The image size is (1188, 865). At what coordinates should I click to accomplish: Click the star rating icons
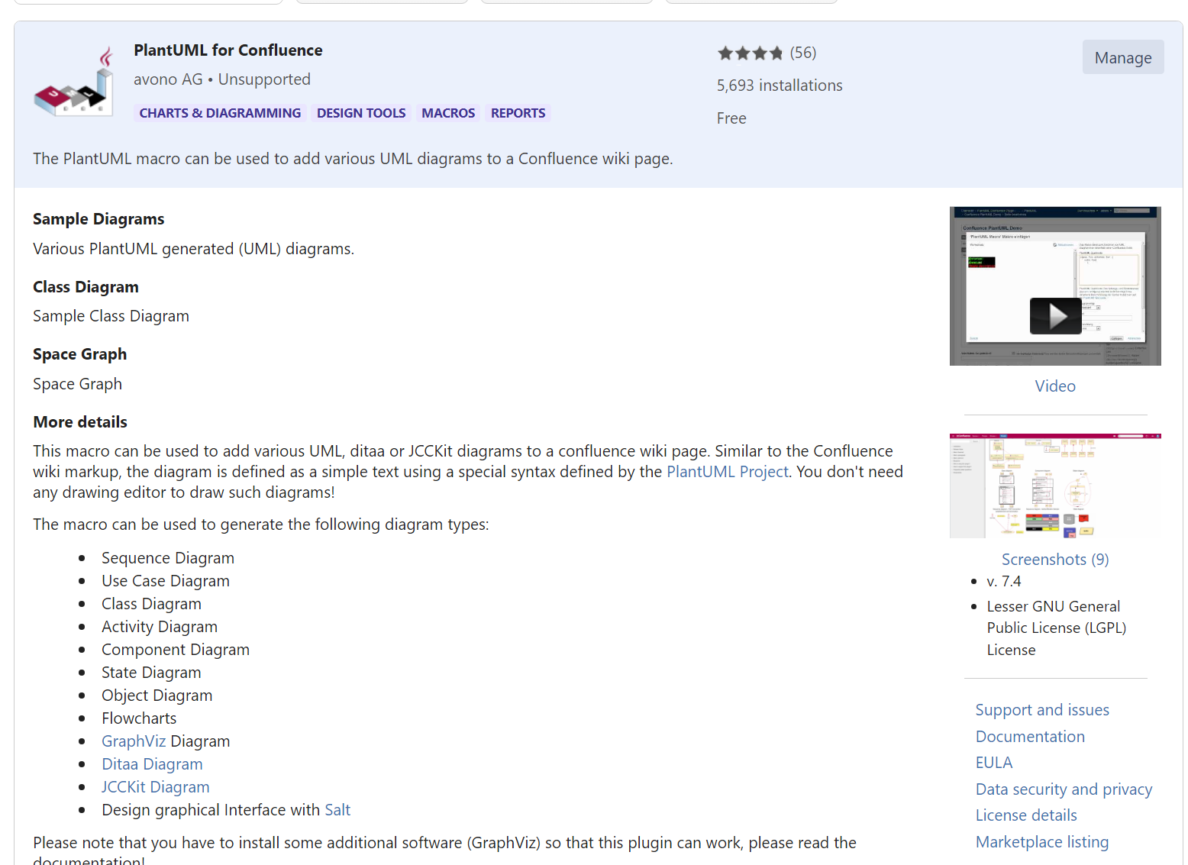[751, 53]
